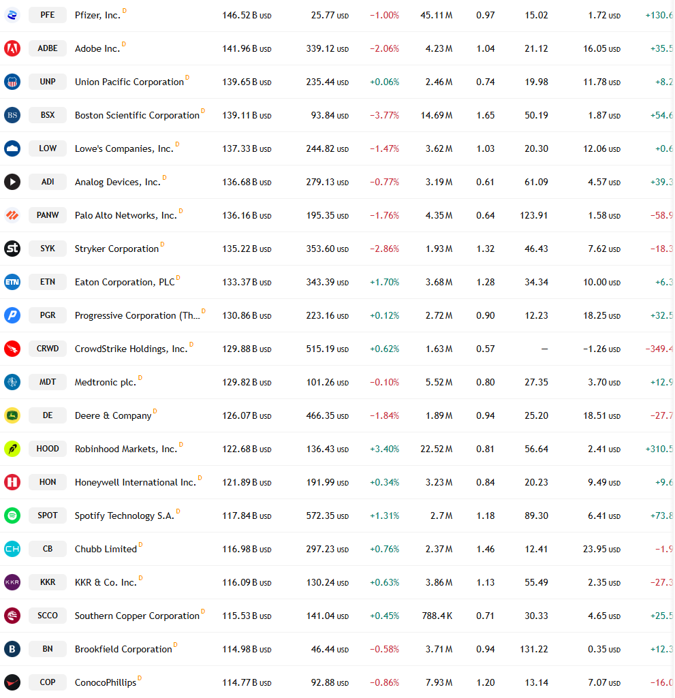Click the ConocoPhillips logo icon

tap(12, 682)
